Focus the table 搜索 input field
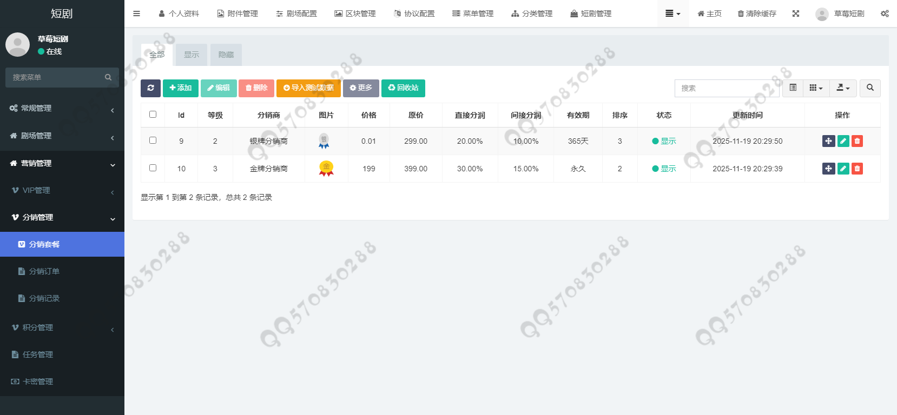Image resolution: width=897 pixels, height=415 pixels. click(727, 88)
